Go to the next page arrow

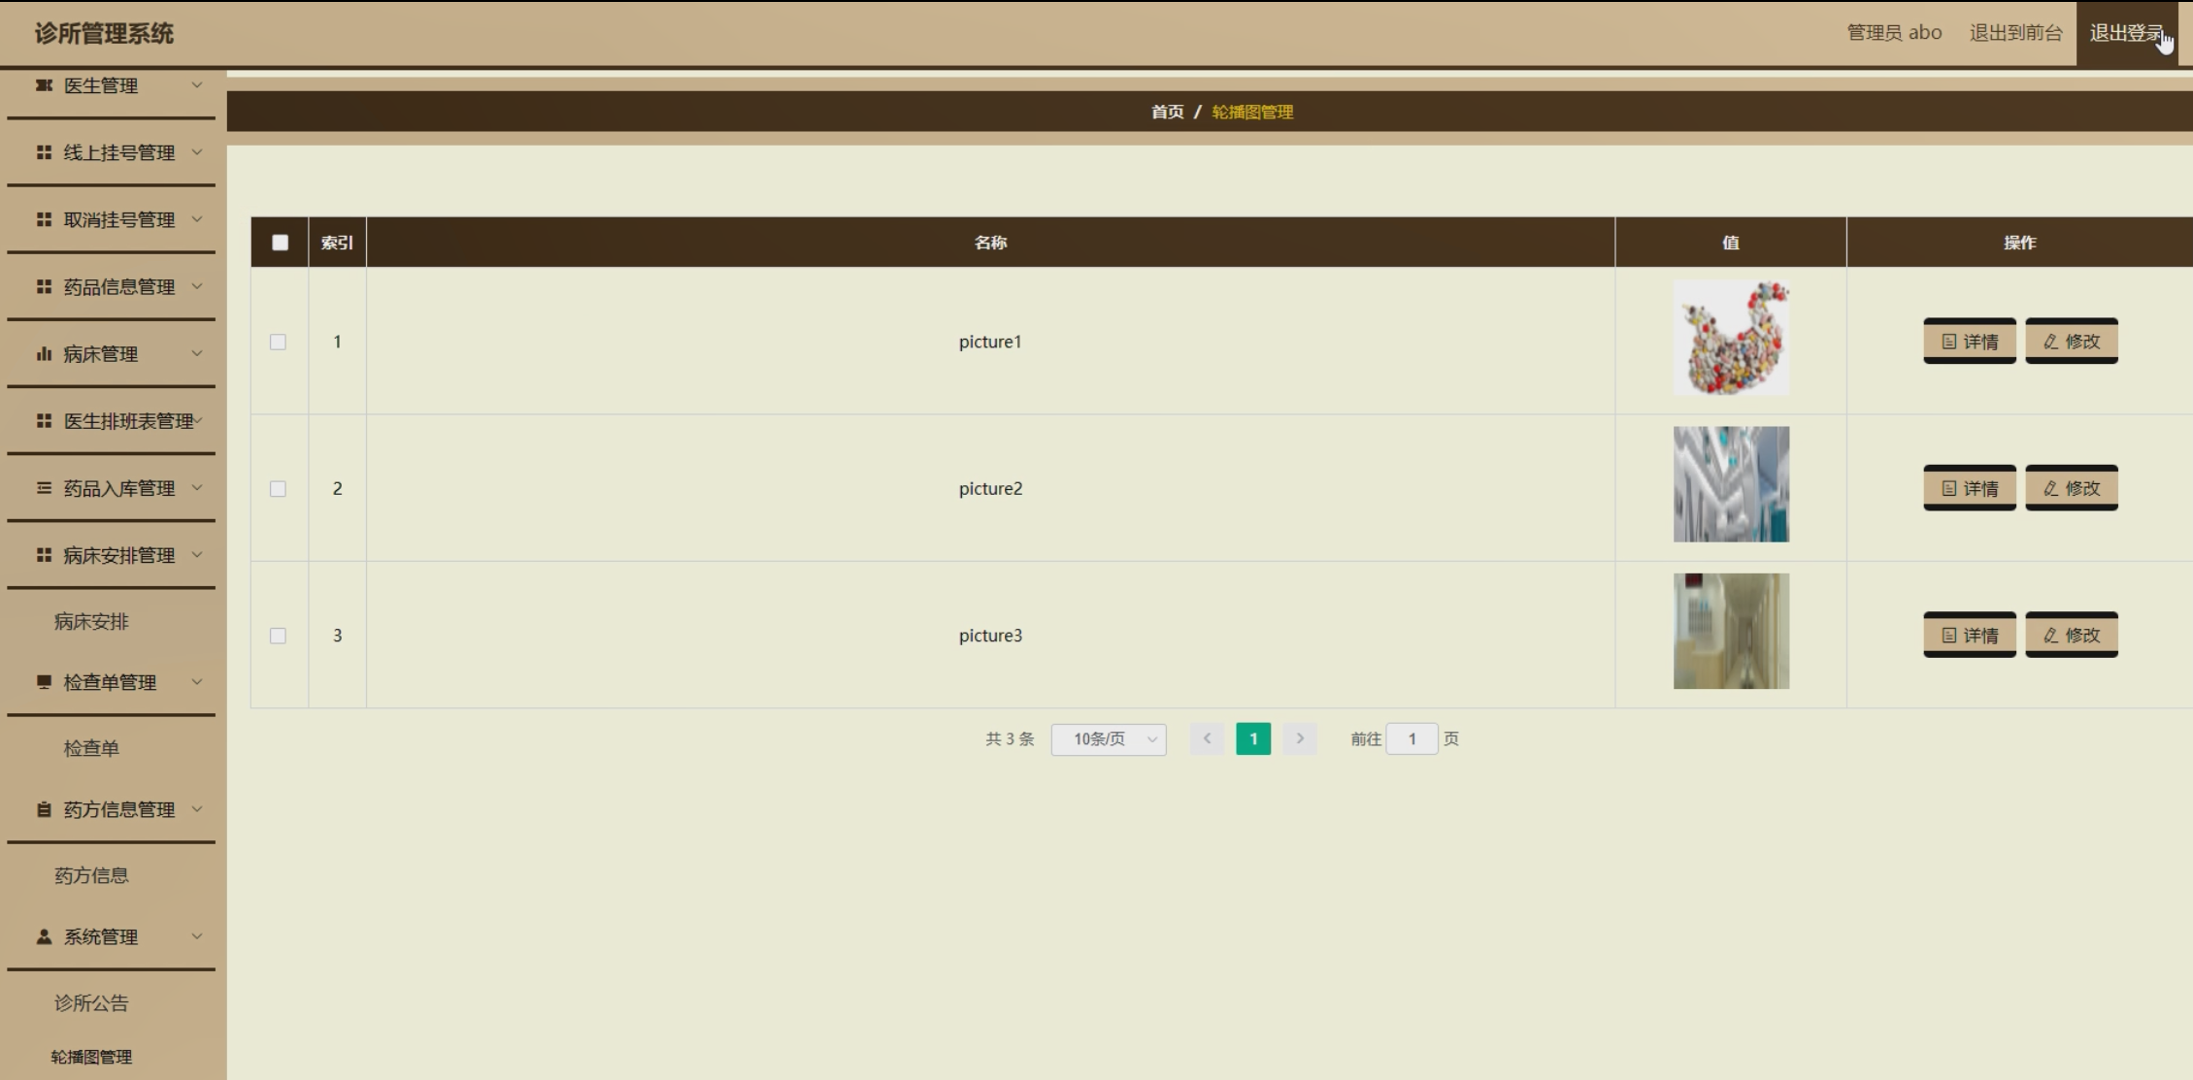pos(1300,738)
